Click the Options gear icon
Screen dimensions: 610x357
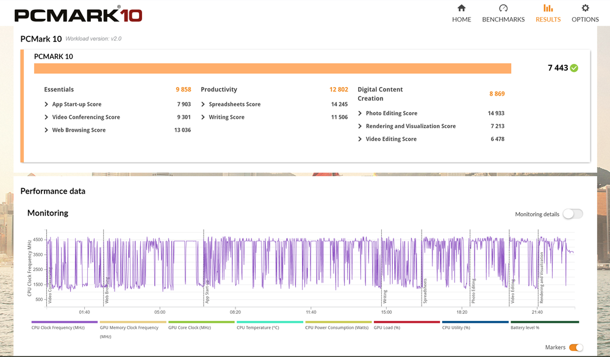click(585, 8)
